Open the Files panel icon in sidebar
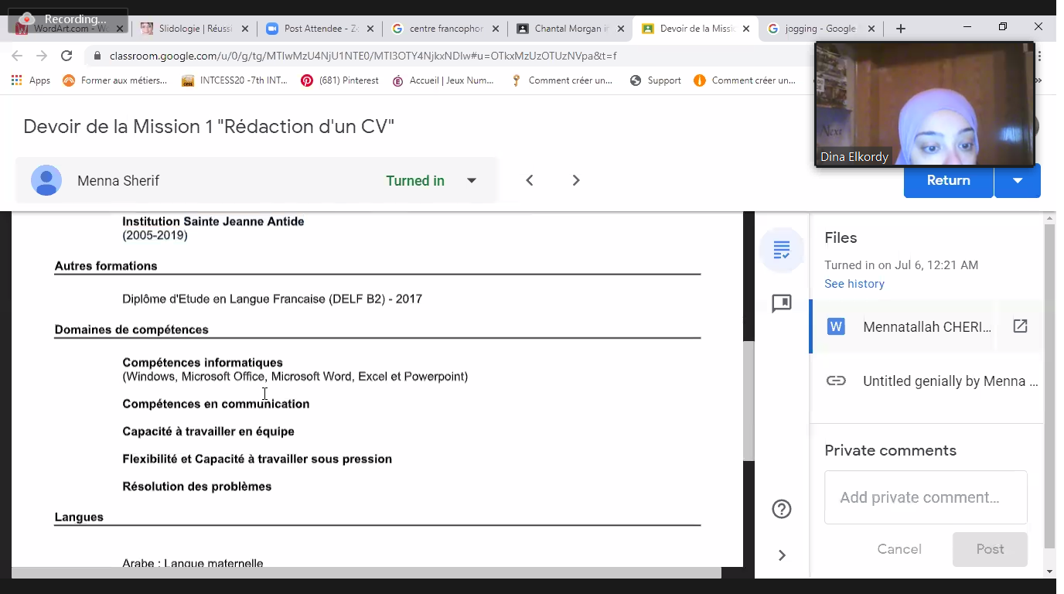The width and height of the screenshot is (1064, 594). (782, 250)
